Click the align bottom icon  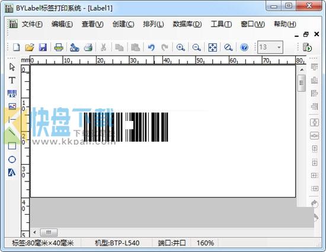tap(314, 80)
